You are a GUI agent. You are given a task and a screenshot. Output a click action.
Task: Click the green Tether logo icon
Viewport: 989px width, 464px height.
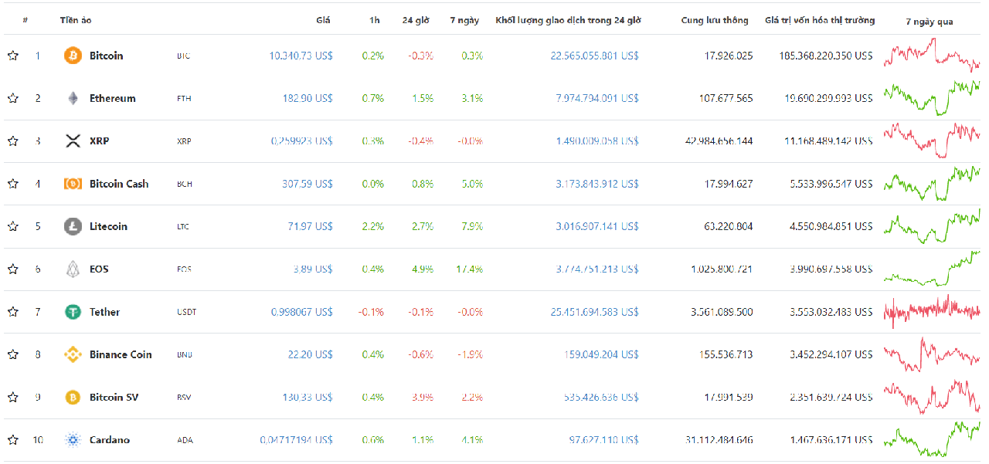tap(73, 312)
